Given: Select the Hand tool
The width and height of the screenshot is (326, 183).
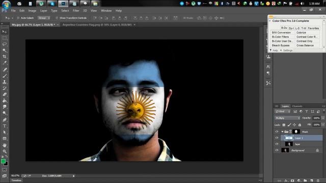Looking at the screenshot, I should pos(5,145).
